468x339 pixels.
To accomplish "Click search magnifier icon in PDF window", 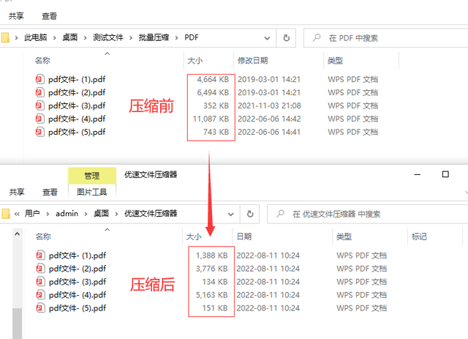I will tap(317, 37).
